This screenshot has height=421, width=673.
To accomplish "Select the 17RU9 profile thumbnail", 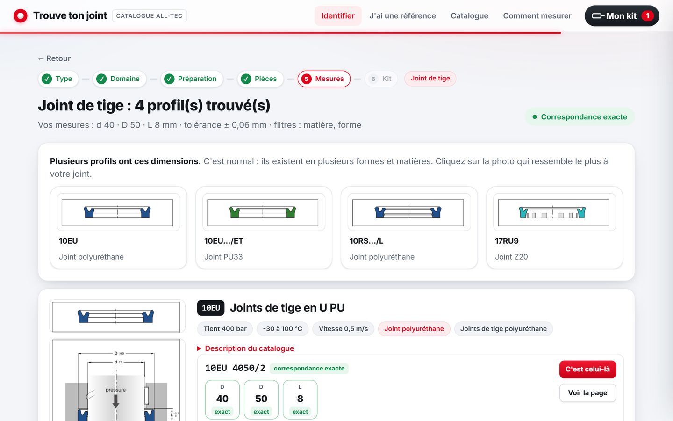I will coord(554,212).
